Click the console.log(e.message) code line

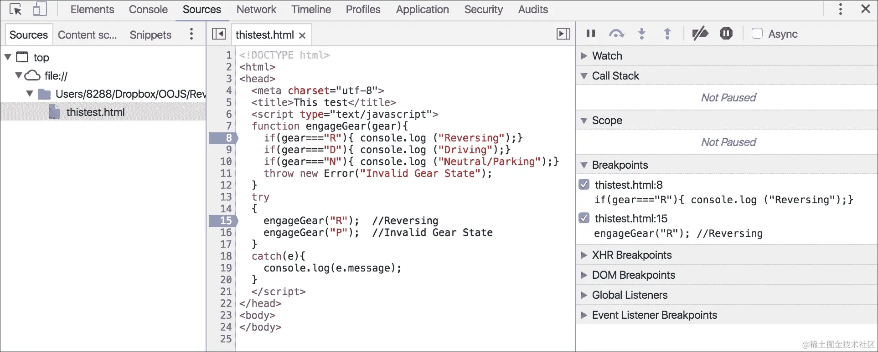click(x=332, y=268)
